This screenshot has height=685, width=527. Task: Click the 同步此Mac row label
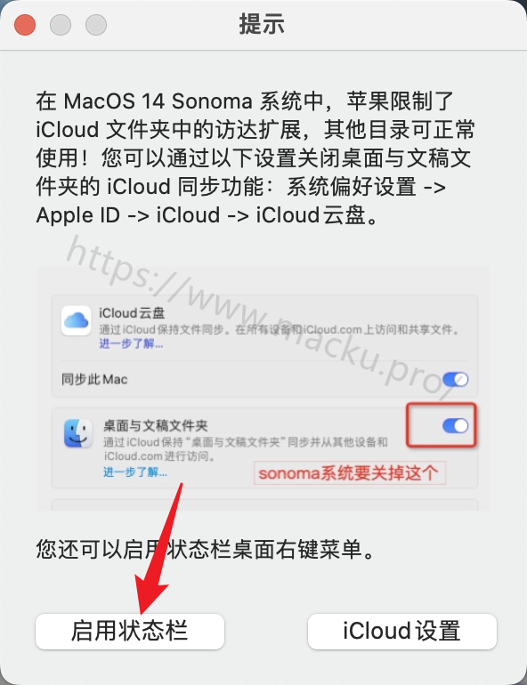94,379
